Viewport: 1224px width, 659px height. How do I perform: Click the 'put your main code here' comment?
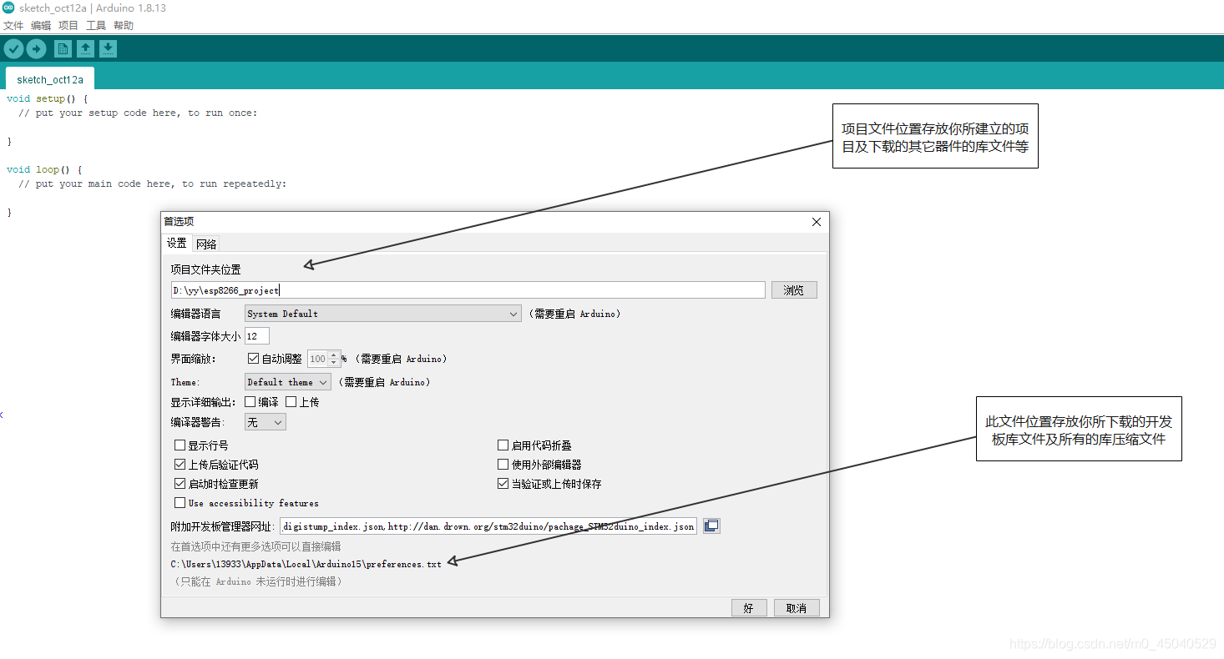152,184
